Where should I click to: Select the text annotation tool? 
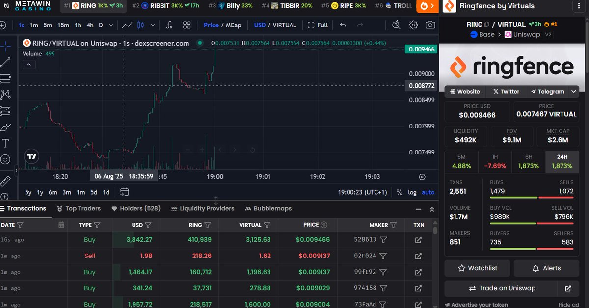pos(5,143)
